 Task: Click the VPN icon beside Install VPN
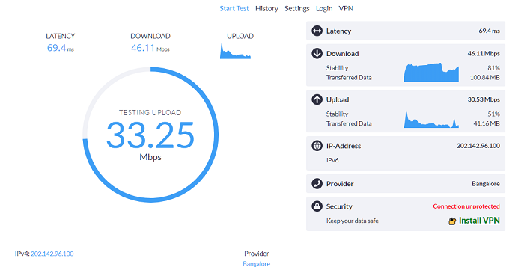point(452,221)
